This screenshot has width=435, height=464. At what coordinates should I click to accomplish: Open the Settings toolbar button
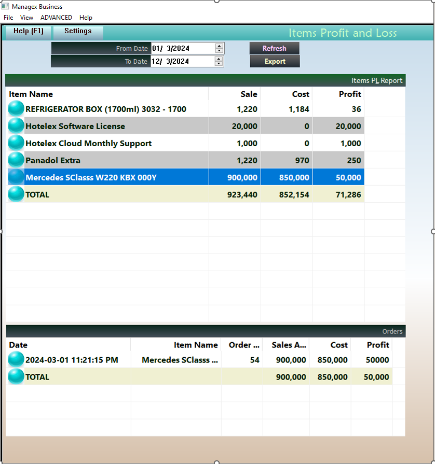point(78,31)
